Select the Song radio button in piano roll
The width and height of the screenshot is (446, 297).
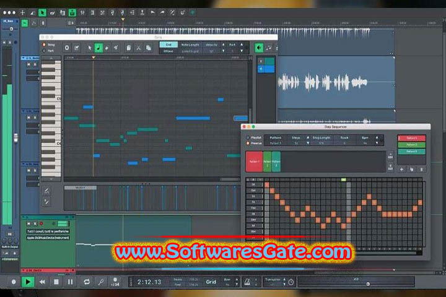(x=44, y=45)
